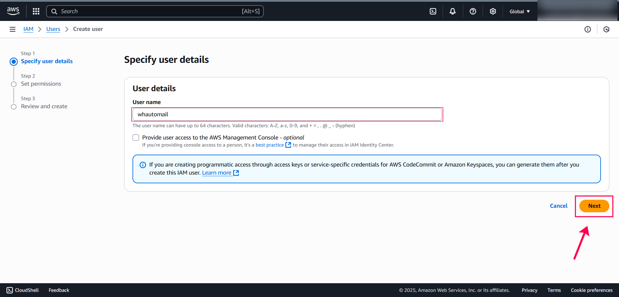Open Cookie preferences in the footer
The height and width of the screenshot is (297, 619).
[592, 290]
